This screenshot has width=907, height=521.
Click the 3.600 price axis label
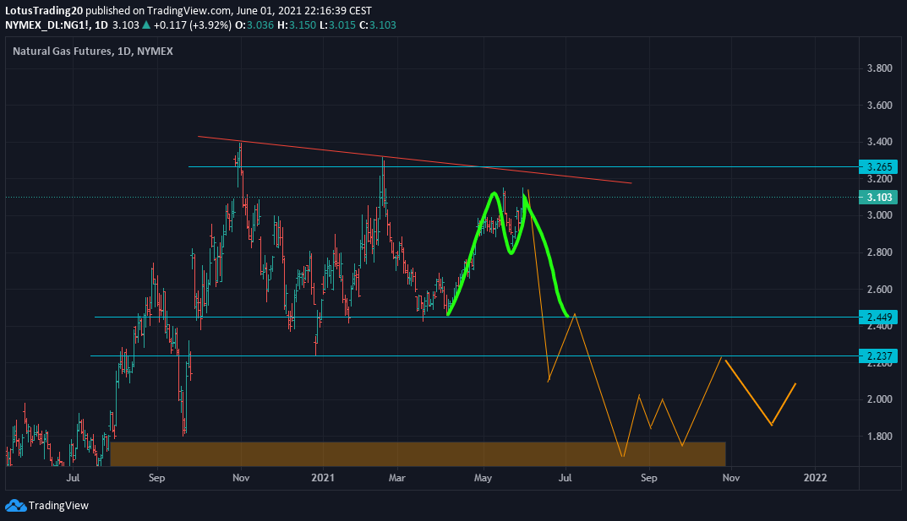point(879,105)
